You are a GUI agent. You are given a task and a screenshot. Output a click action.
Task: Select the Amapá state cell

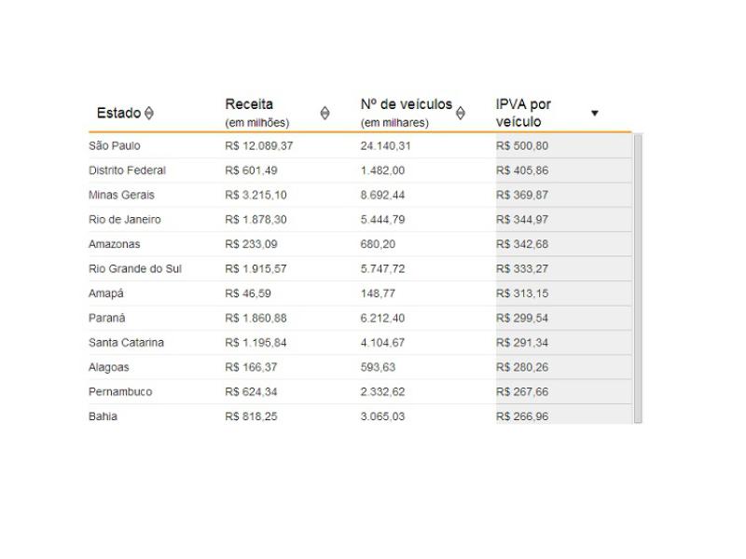[x=105, y=293]
